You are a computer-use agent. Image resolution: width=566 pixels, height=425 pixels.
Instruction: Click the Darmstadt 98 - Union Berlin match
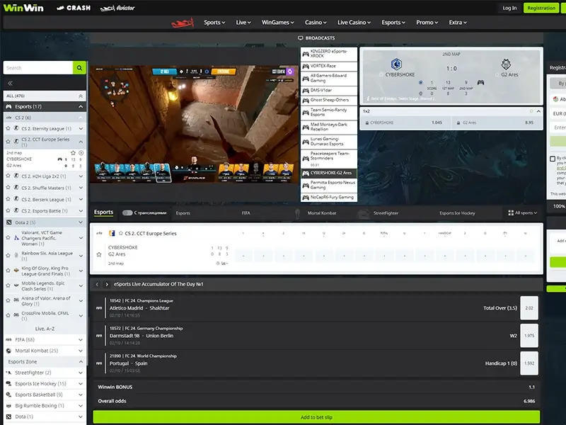pos(141,336)
